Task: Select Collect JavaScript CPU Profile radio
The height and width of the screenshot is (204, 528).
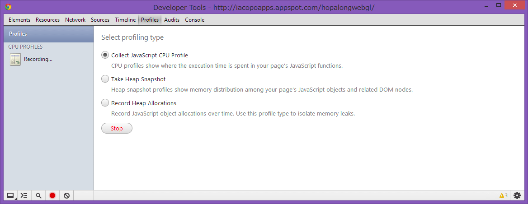Action: [x=105, y=55]
